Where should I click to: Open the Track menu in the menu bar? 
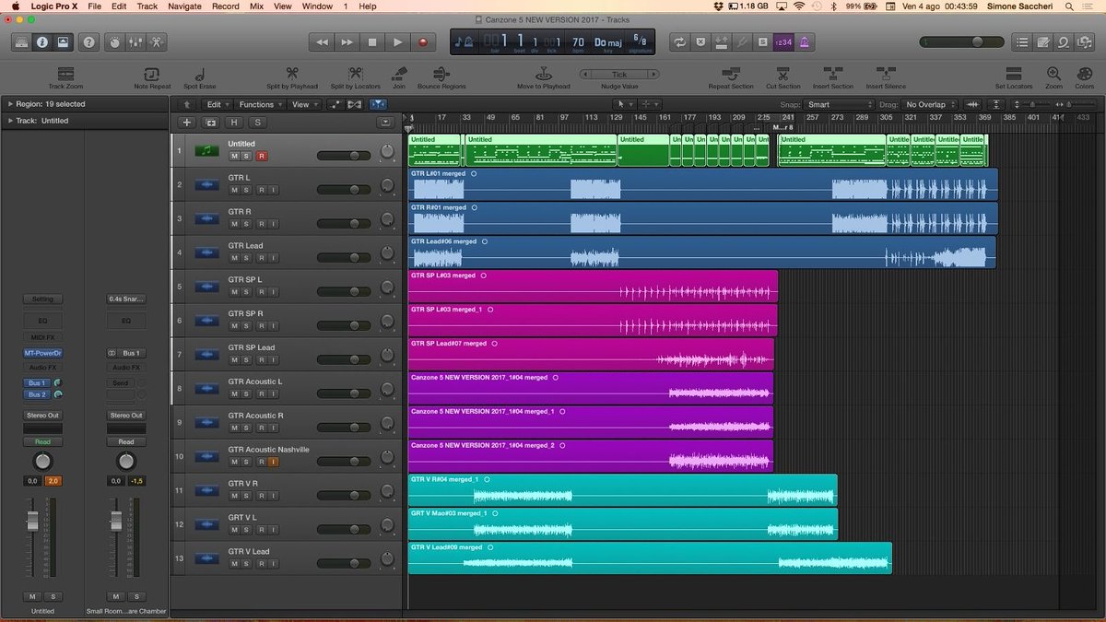(x=147, y=6)
